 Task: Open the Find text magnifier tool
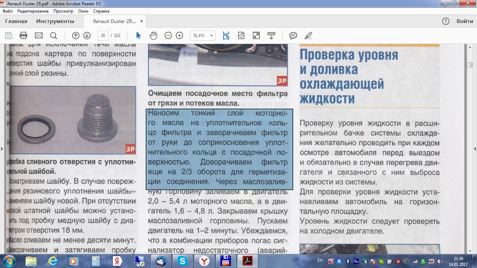[x=53, y=36]
